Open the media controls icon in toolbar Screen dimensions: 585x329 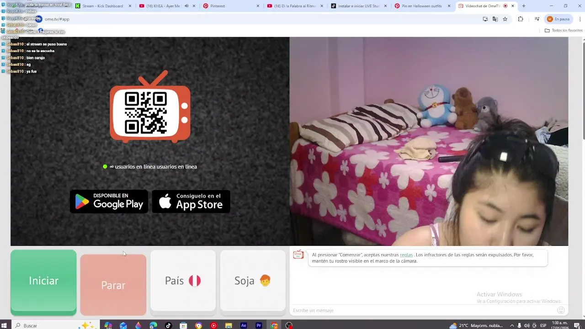tap(537, 19)
